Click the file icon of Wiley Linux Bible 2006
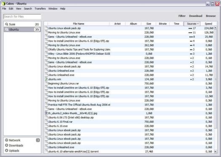This screenshot has width=221, height=157. pos(46,54)
